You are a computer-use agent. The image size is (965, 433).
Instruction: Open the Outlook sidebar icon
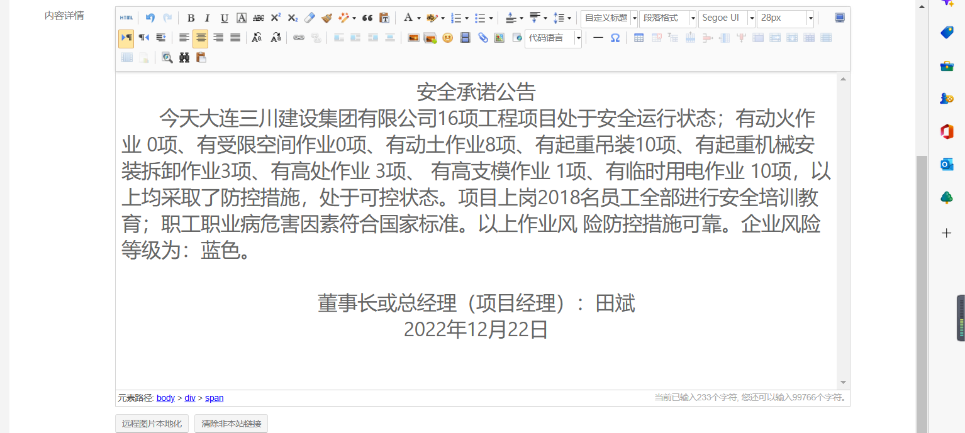[947, 165]
